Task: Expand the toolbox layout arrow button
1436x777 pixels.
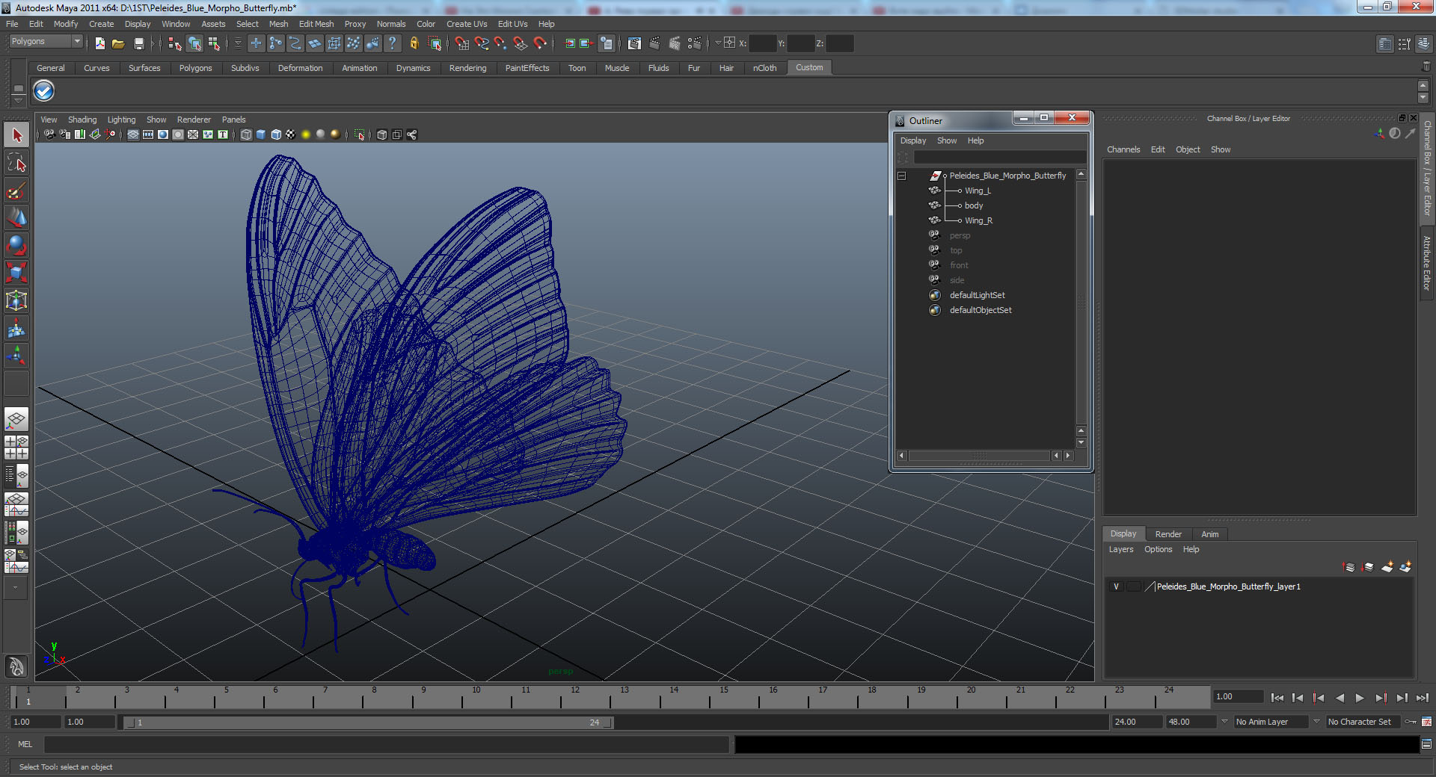Action: click(x=16, y=587)
